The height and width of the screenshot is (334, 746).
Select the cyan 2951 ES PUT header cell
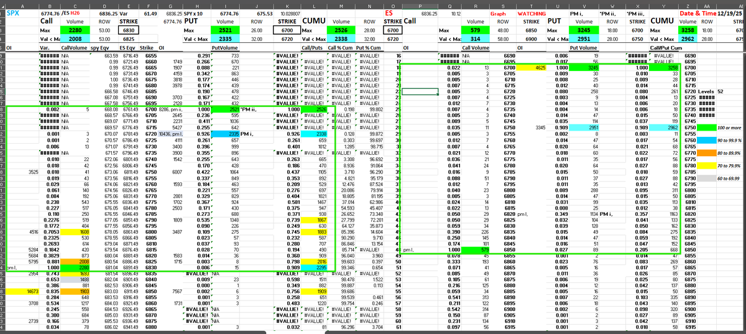click(x=584, y=39)
